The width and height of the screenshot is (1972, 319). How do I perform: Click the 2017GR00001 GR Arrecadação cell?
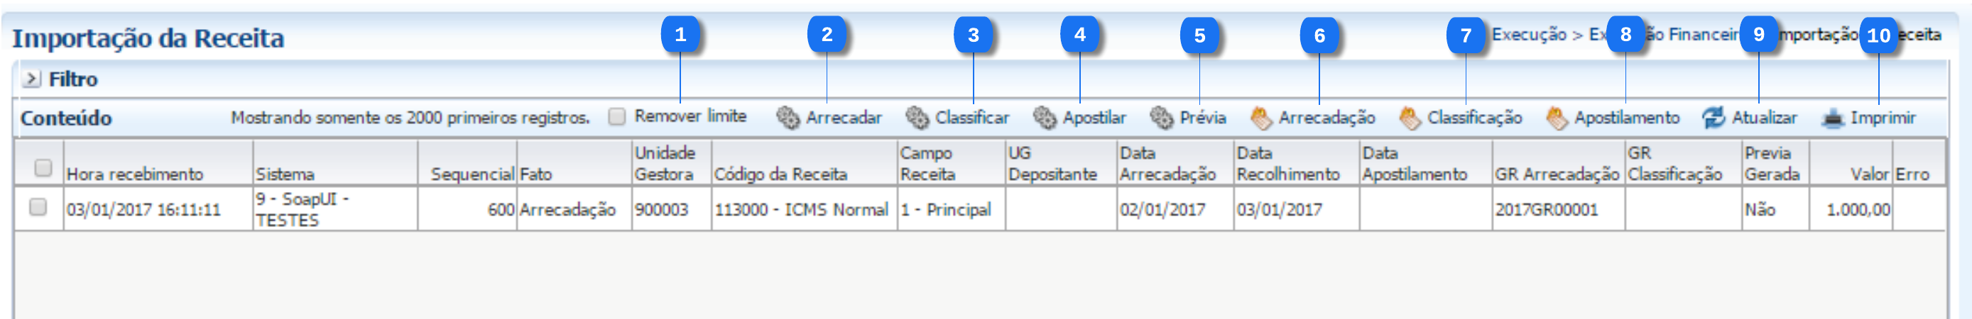1547,210
